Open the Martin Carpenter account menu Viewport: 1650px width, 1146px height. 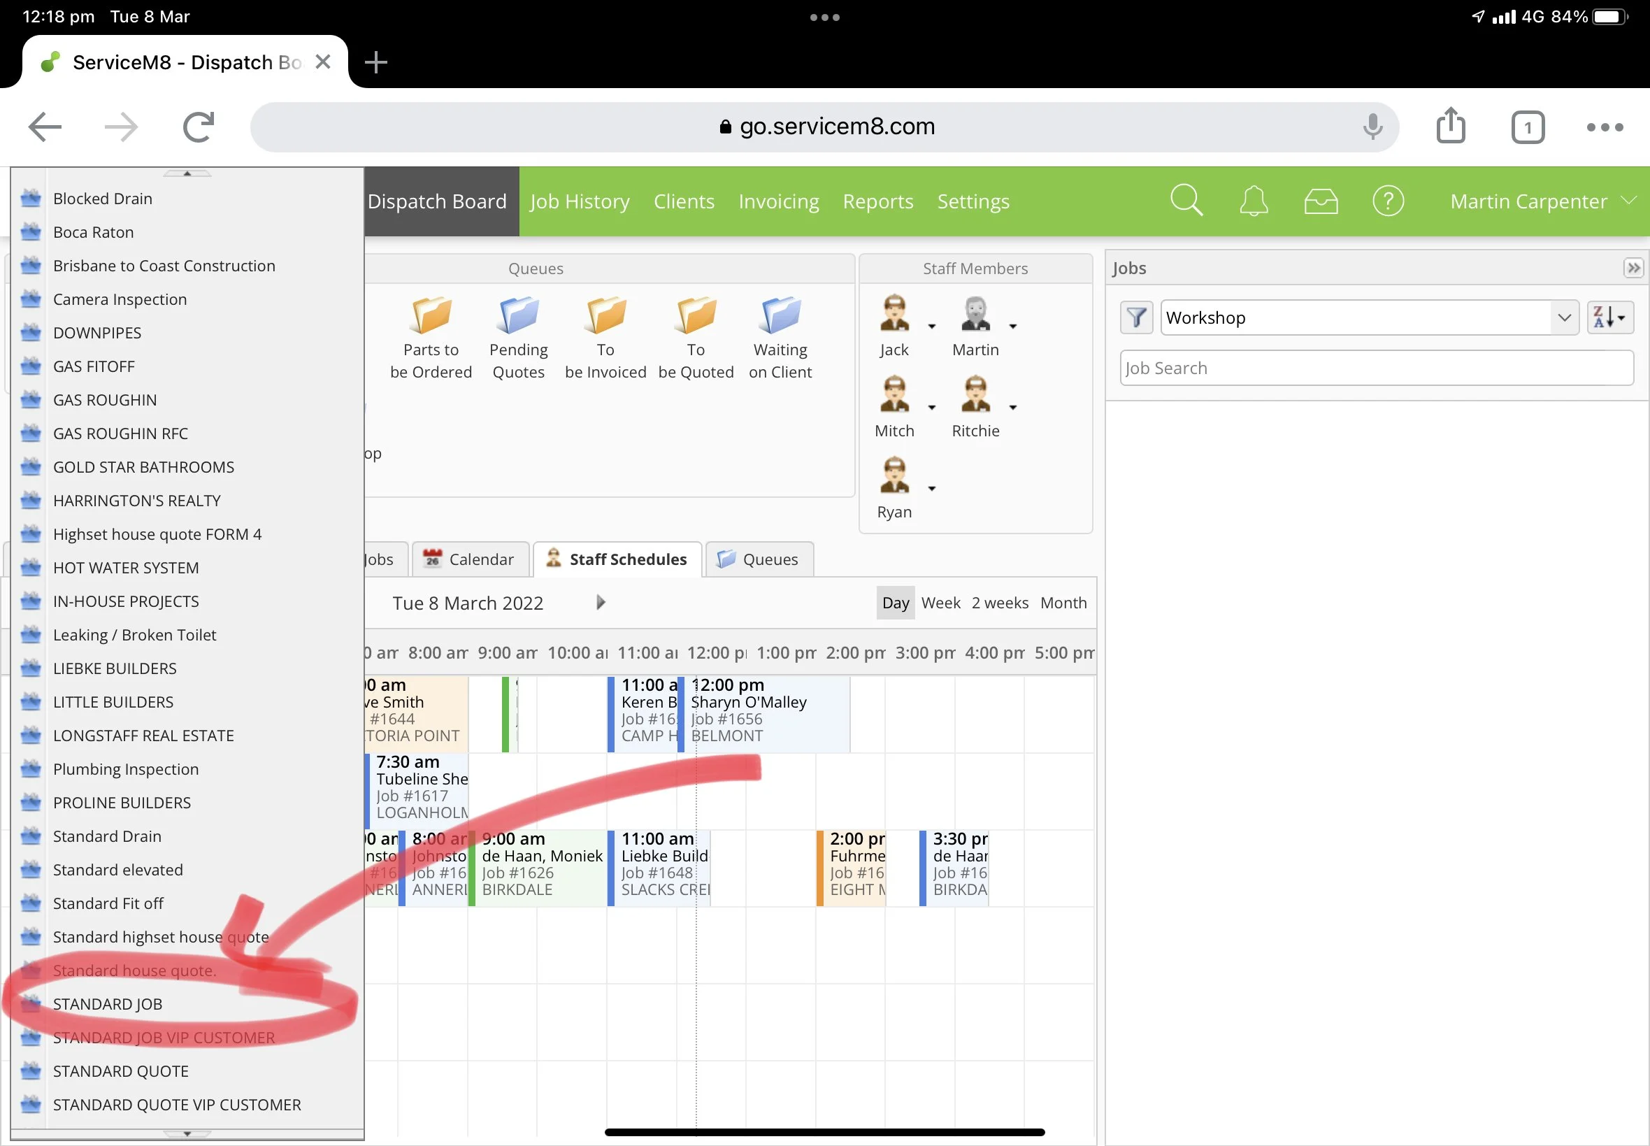(1541, 202)
